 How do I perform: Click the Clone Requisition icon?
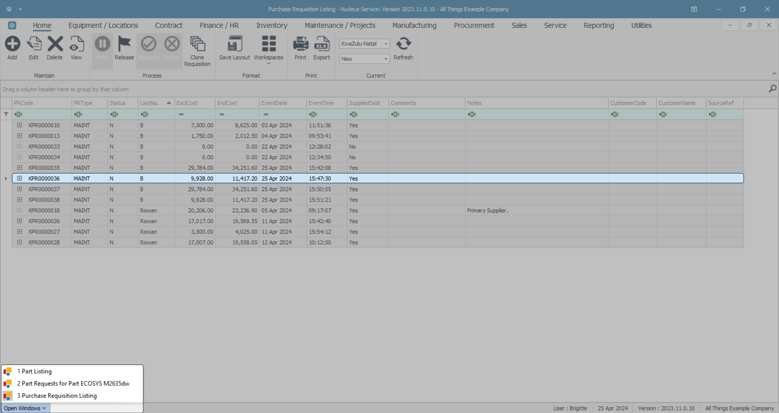(198, 44)
